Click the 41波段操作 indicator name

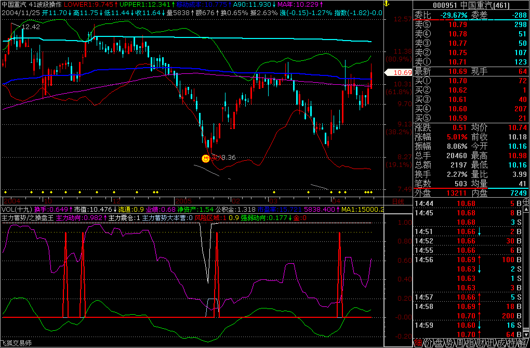45,5
